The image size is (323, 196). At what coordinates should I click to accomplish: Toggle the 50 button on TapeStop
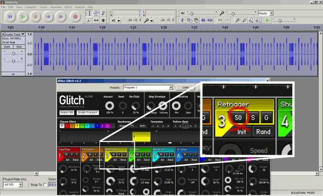tap(66, 155)
